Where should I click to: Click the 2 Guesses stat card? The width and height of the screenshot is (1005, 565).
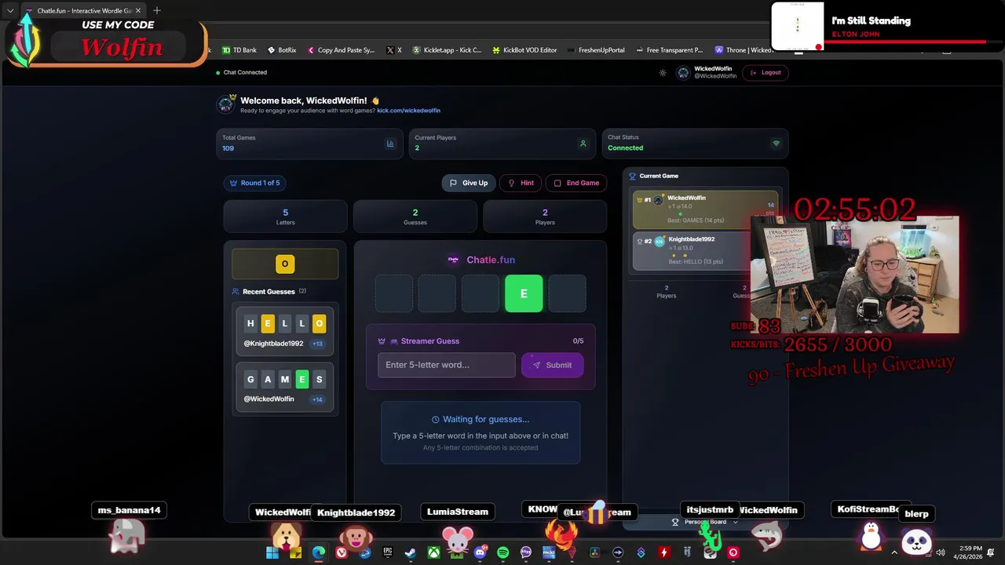coord(415,217)
